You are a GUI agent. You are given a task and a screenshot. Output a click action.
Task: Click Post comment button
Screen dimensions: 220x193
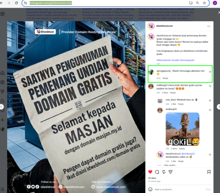[208, 189]
